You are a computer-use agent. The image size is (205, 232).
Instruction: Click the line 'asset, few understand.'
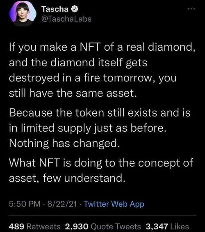click(x=67, y=178)
